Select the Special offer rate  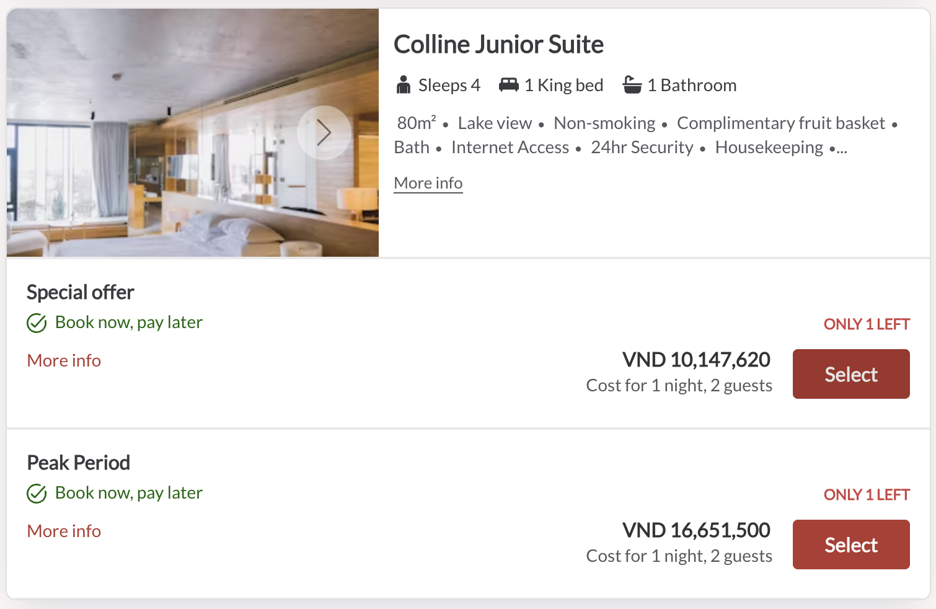tap(850, 373)
